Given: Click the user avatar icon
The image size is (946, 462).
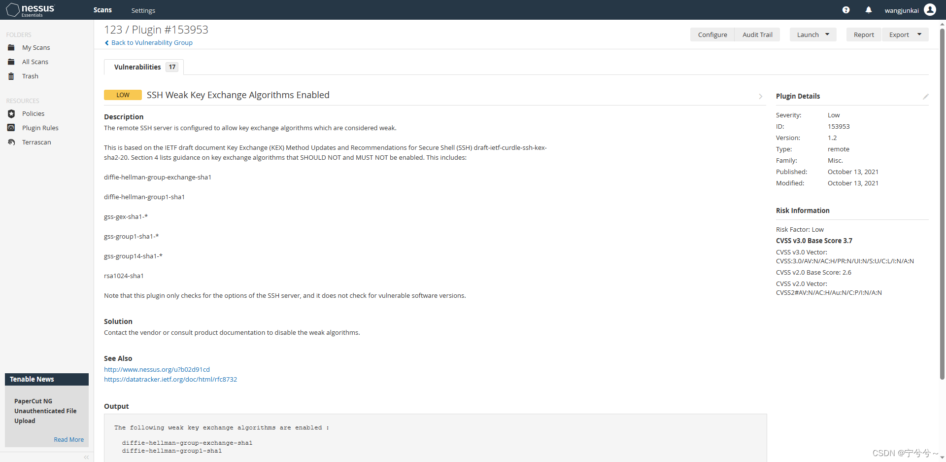Looking at the screenshot, I should coord(930,10).
